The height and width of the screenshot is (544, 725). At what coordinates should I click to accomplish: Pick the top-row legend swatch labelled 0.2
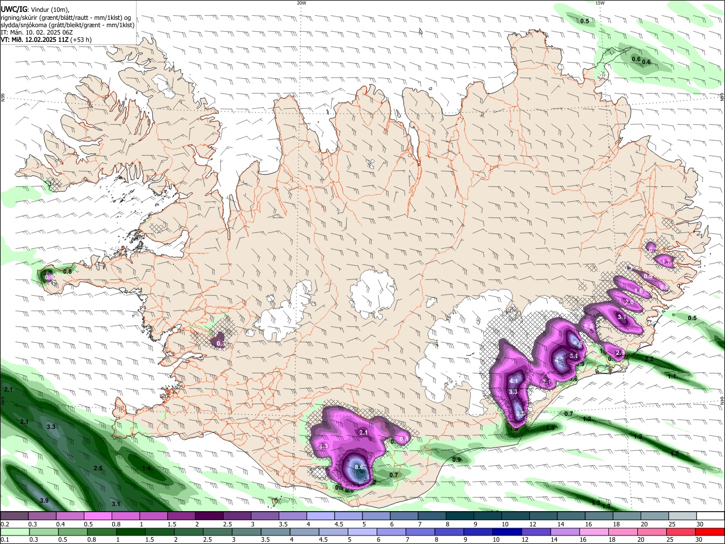pos(14,516)
